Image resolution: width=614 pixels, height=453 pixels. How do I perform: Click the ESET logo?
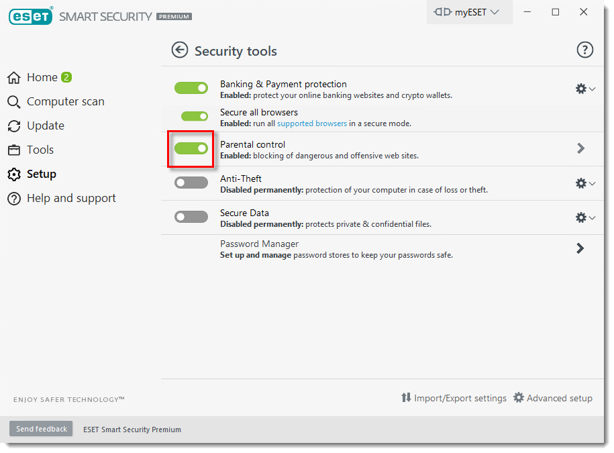click(30, 15)
